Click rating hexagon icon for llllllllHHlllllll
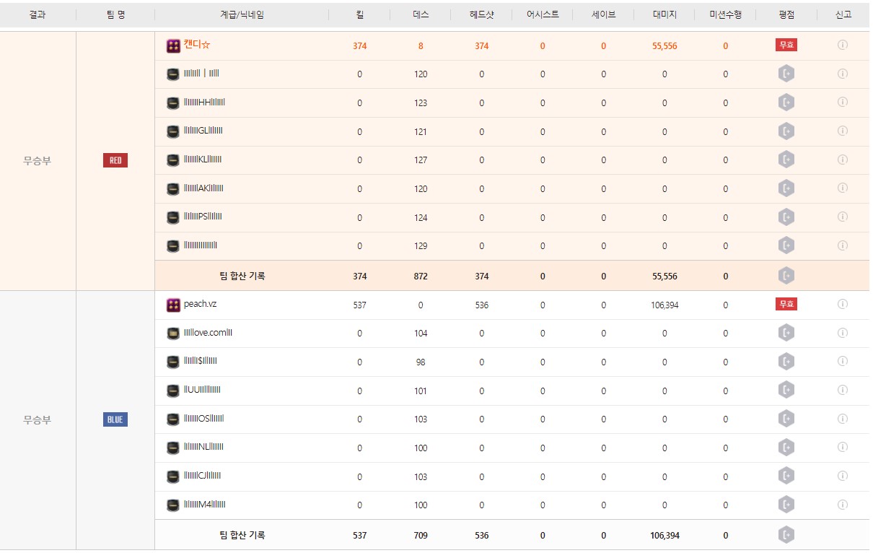 (x=786, y=103)
